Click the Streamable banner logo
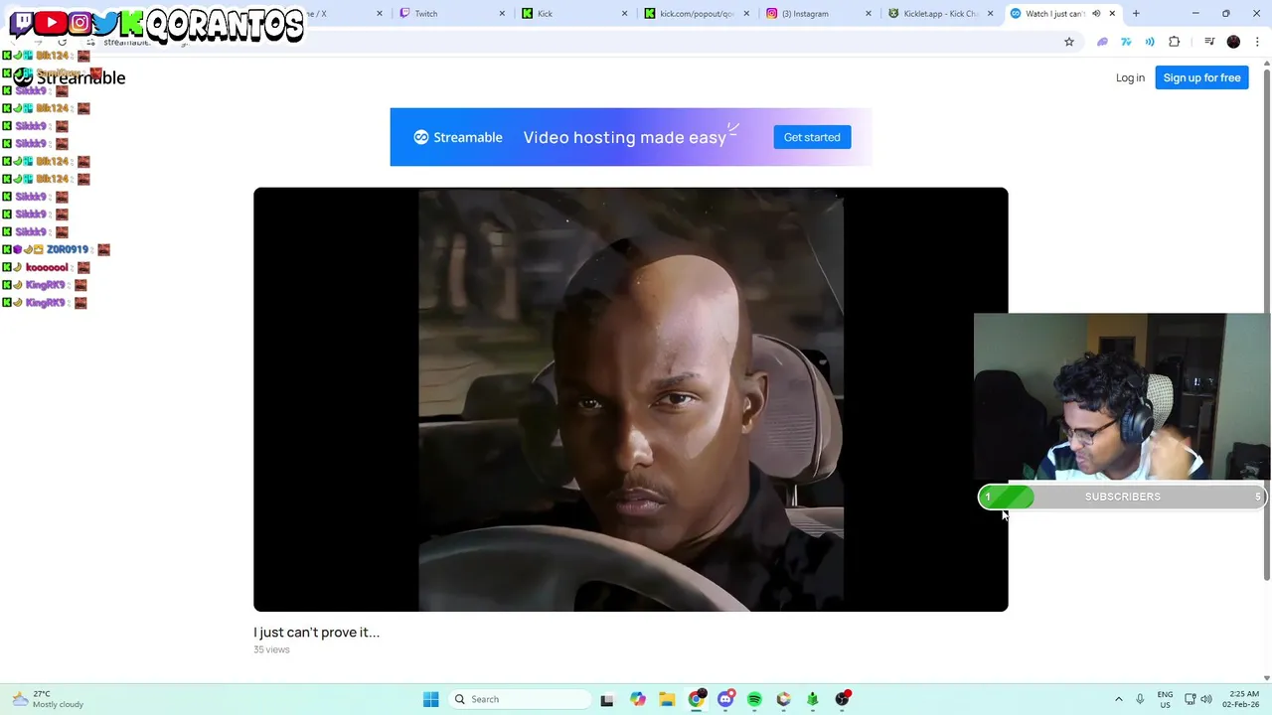The height and width of the screenshot is (715, 1272). (x=458, y=137)
